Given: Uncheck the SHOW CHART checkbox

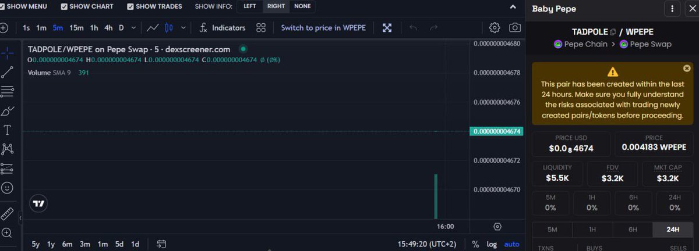Looking at the screenshot, I should tap(65, 6).
